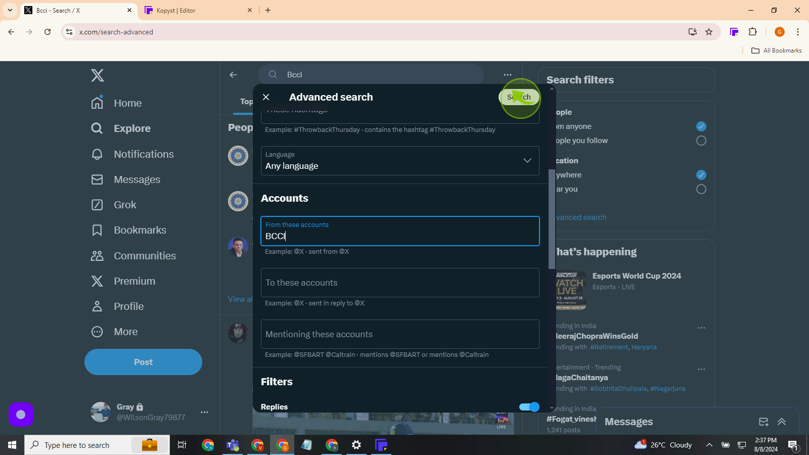Open Communities in the sidebar

pyautogui.click(x=133, y=256)
